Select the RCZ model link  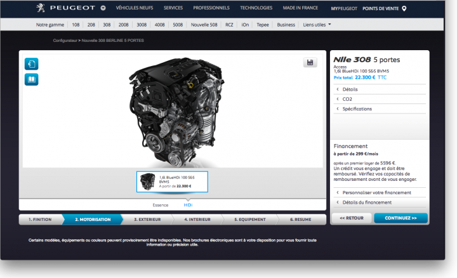pos(229,25)
